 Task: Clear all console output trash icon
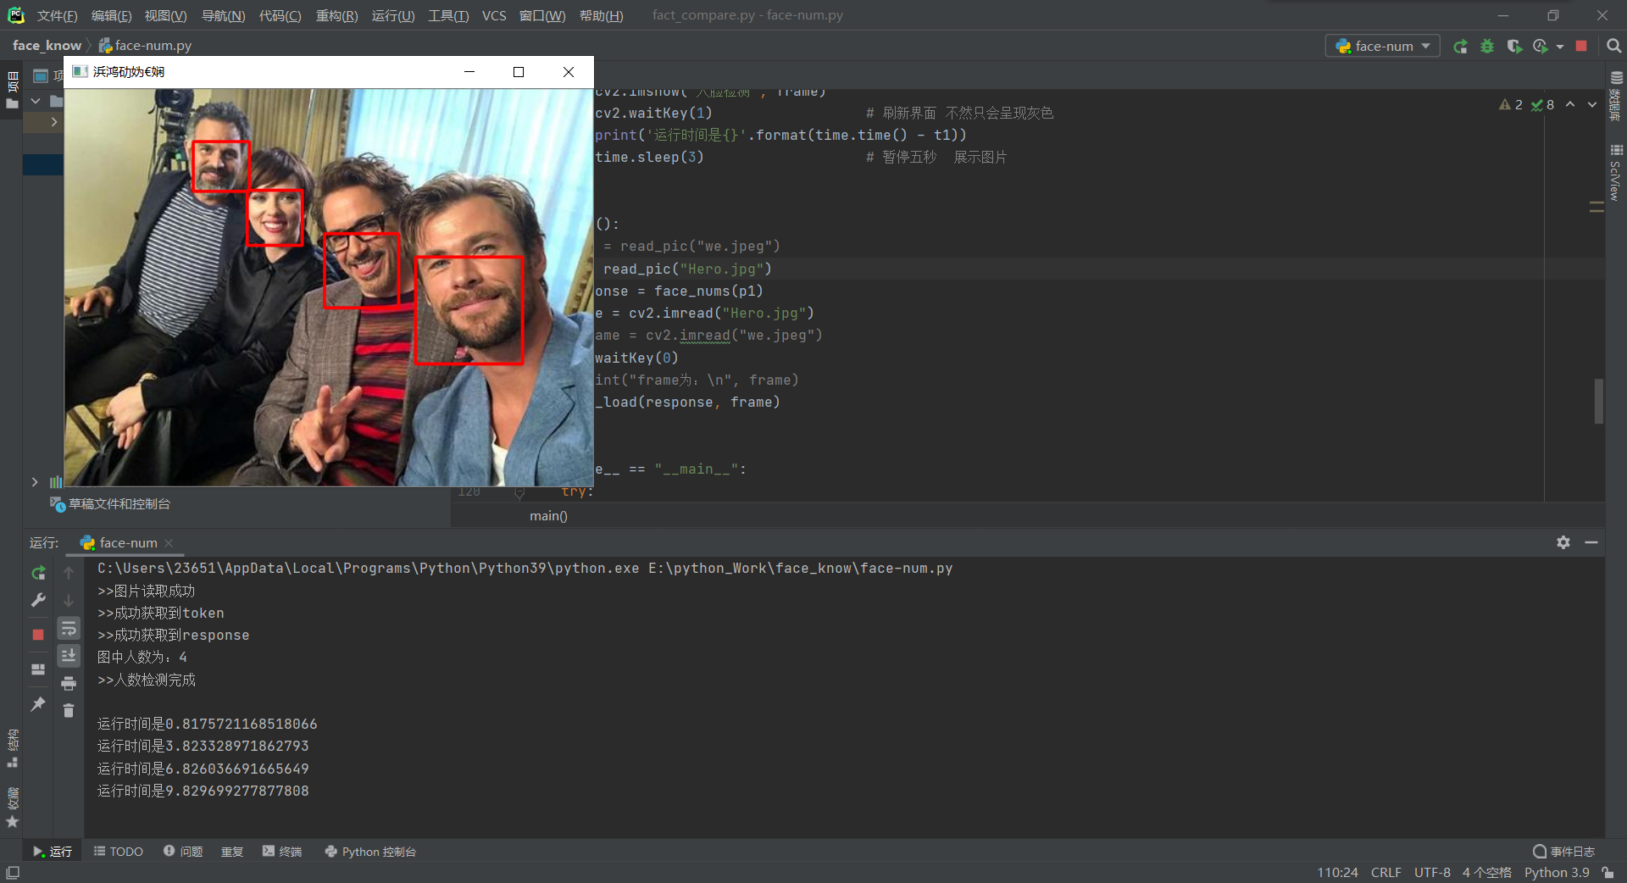pyautogui.click(x=69, y=710)
